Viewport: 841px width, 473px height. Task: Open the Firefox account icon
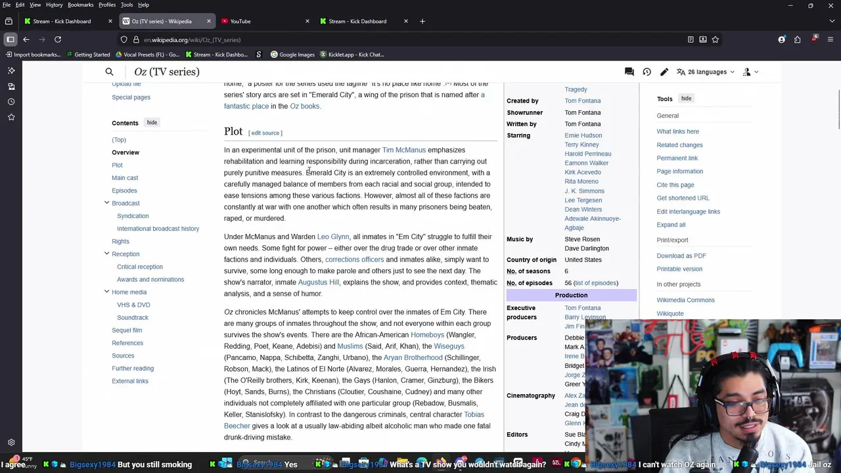tap(782, 39)
